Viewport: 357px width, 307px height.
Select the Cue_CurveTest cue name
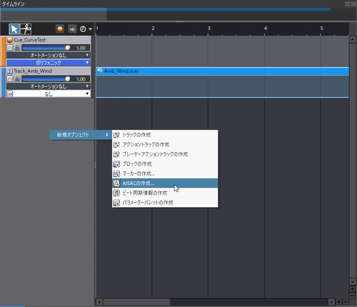tap(30, 40)
